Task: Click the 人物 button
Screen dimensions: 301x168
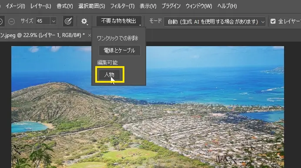Action: (x=110, y=74)
